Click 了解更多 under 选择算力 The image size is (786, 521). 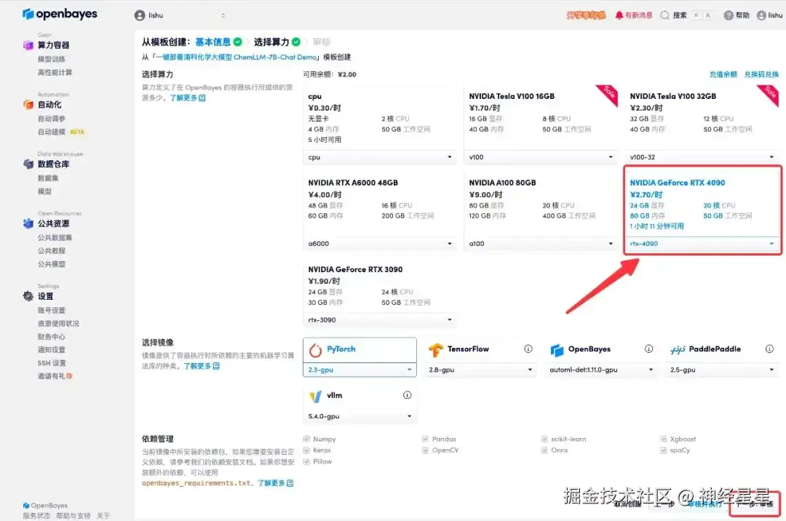187,98
